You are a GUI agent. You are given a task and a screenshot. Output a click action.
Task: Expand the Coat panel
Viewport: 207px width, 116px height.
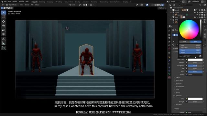click(x=177, y=90)
